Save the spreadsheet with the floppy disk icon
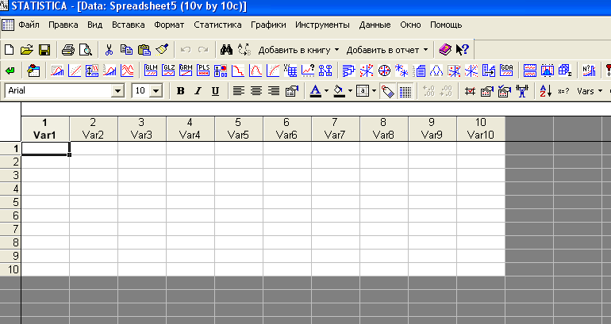The width and height of the screenshot is (611, 324). click(44, 50)
